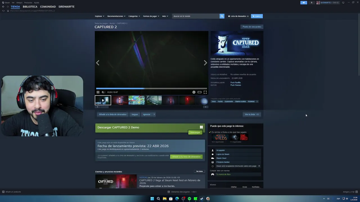Unmute the trailer audio
This screenshot has width=360, height=202.
click(103, 92)
